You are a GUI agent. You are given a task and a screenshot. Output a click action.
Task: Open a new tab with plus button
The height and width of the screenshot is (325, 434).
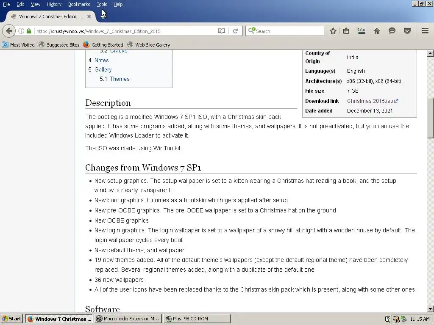pos(103,17)
